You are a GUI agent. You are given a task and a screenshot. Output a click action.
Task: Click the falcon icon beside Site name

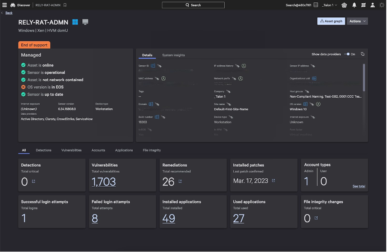[229, 104]
